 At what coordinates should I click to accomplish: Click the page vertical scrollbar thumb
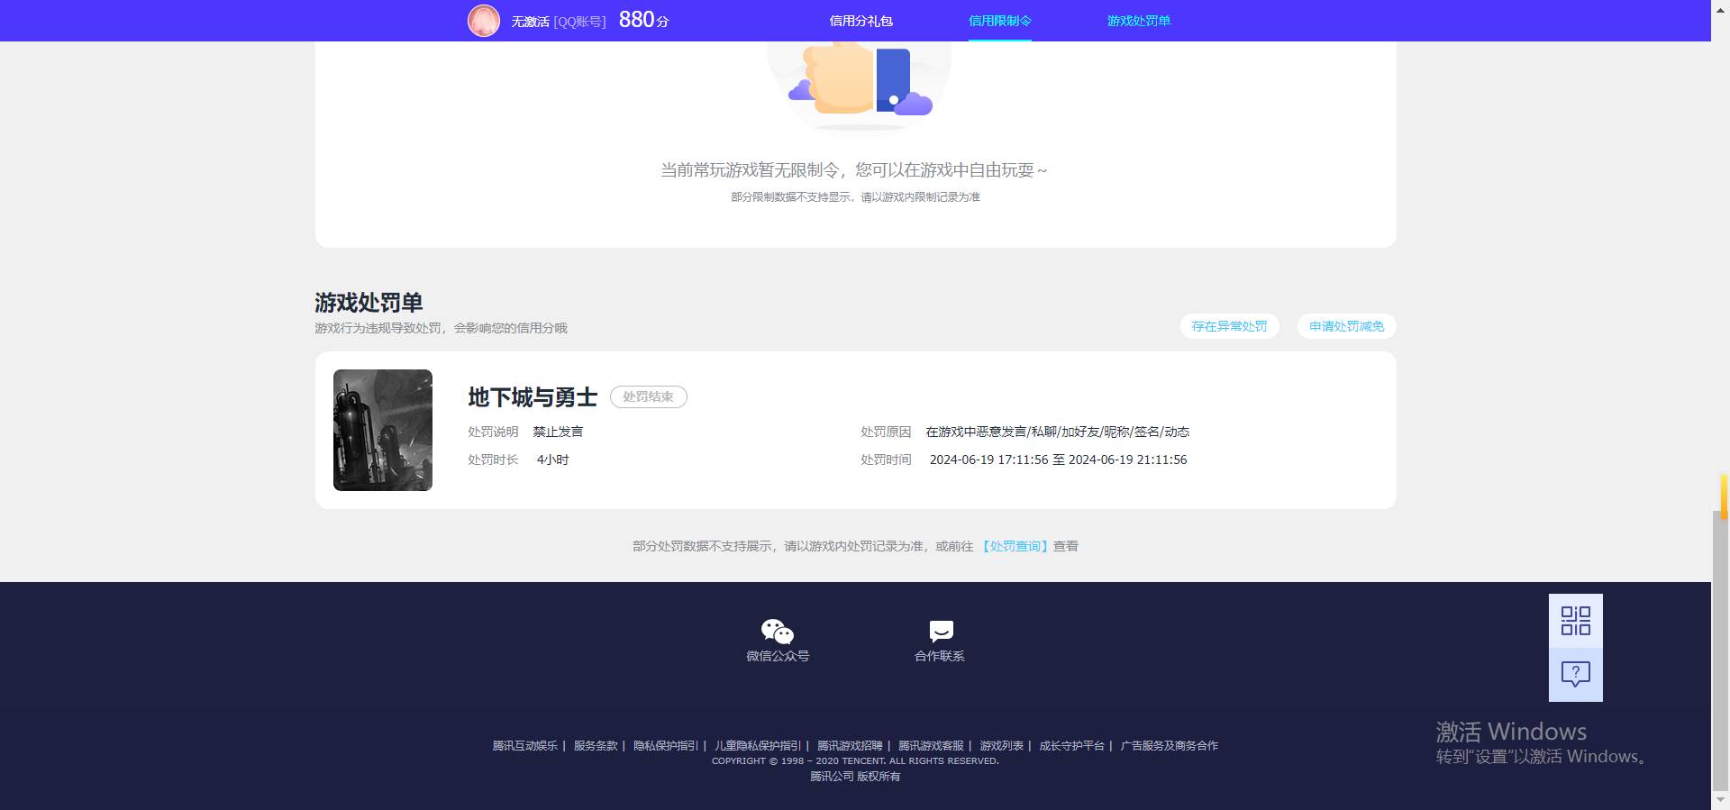coord(1720,651)
